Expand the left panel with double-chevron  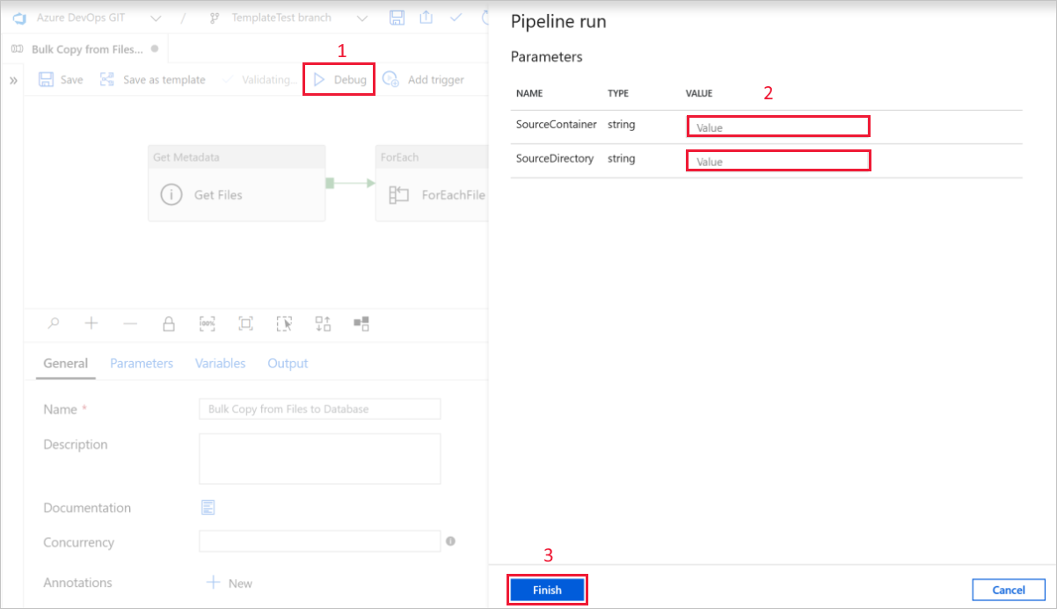14,80
